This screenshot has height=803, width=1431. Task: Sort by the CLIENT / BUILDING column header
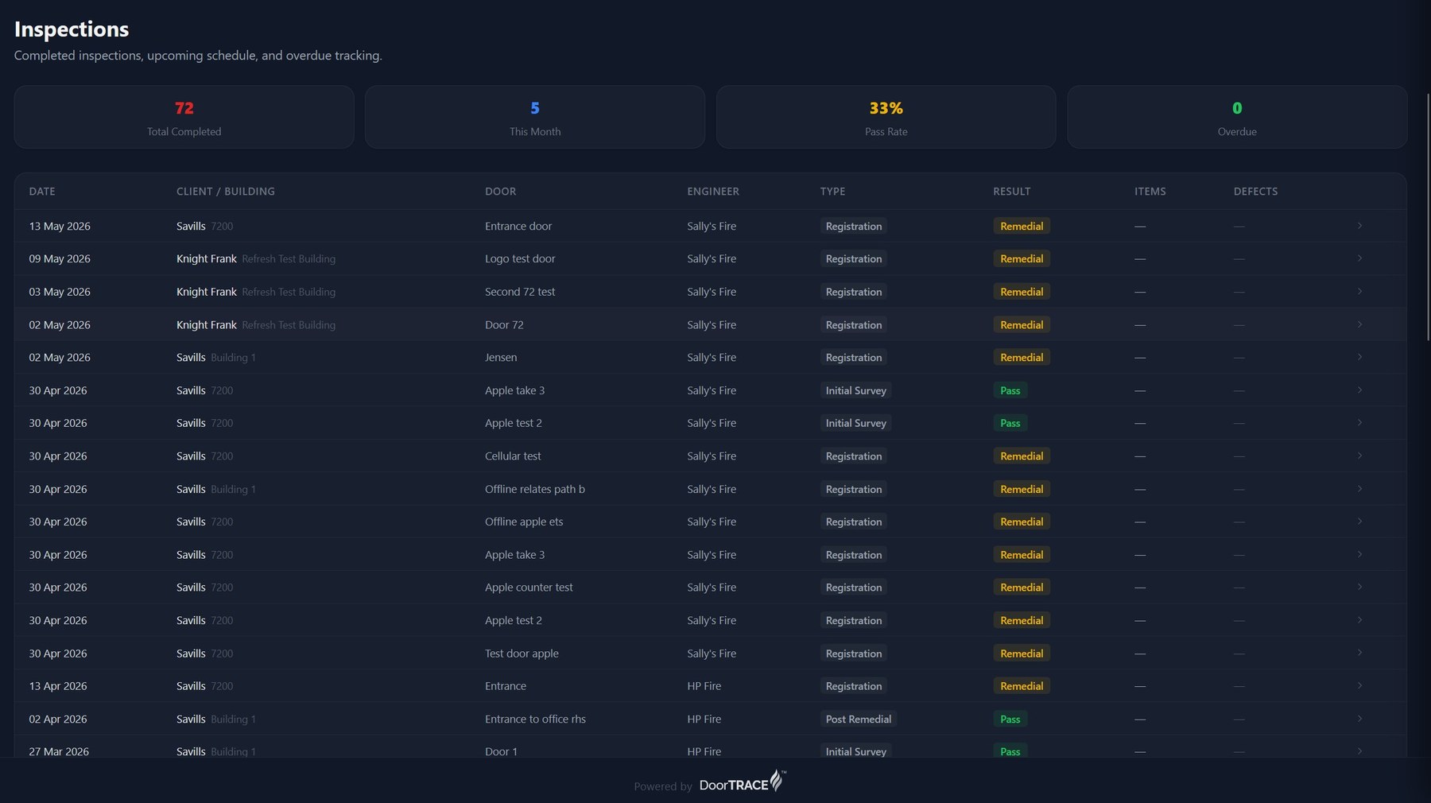point(226,192)
